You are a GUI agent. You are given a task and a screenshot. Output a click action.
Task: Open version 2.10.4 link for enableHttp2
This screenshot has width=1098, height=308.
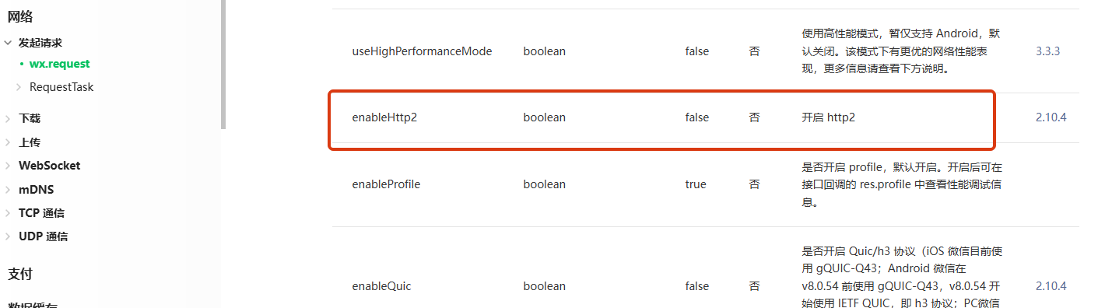click(x=1051, y=117)
